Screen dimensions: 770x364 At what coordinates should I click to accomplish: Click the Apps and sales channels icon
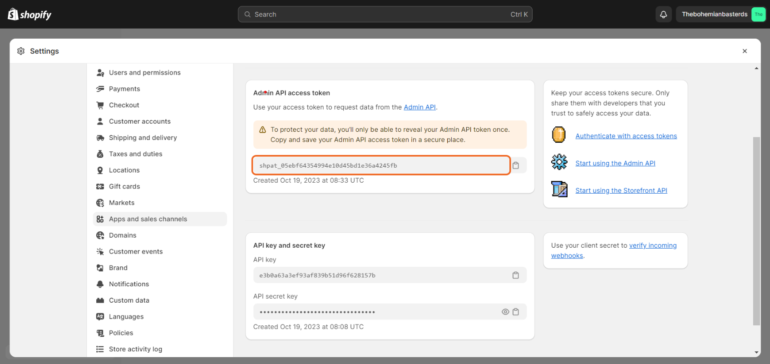pyautogui.click(x=100, y=219)
